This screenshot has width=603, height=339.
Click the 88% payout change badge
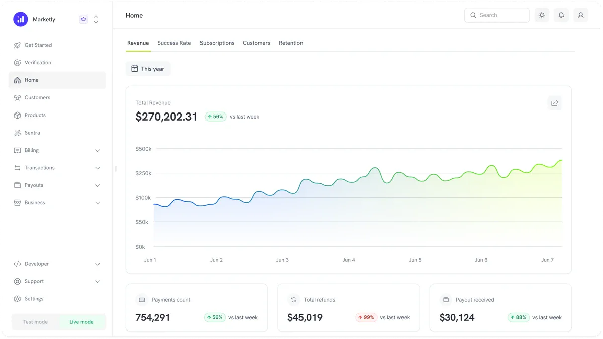pyautogui.click(x=518, y=317)
